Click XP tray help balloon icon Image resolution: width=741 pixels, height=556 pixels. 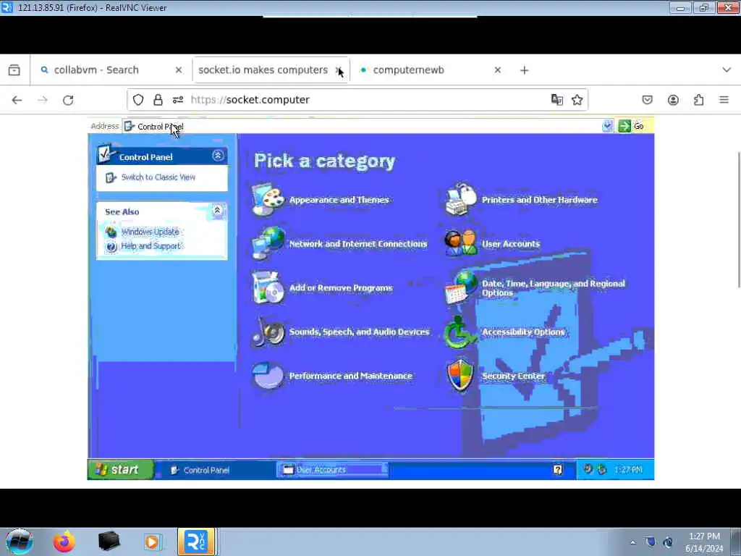pyautogui.click(x=558, y=469)
